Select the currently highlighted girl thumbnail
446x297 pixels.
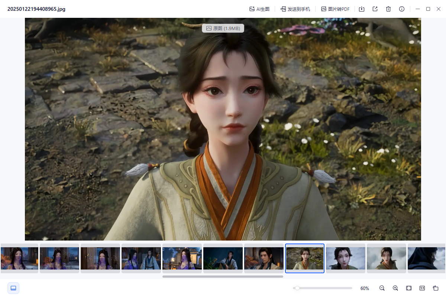pos(305,258)
